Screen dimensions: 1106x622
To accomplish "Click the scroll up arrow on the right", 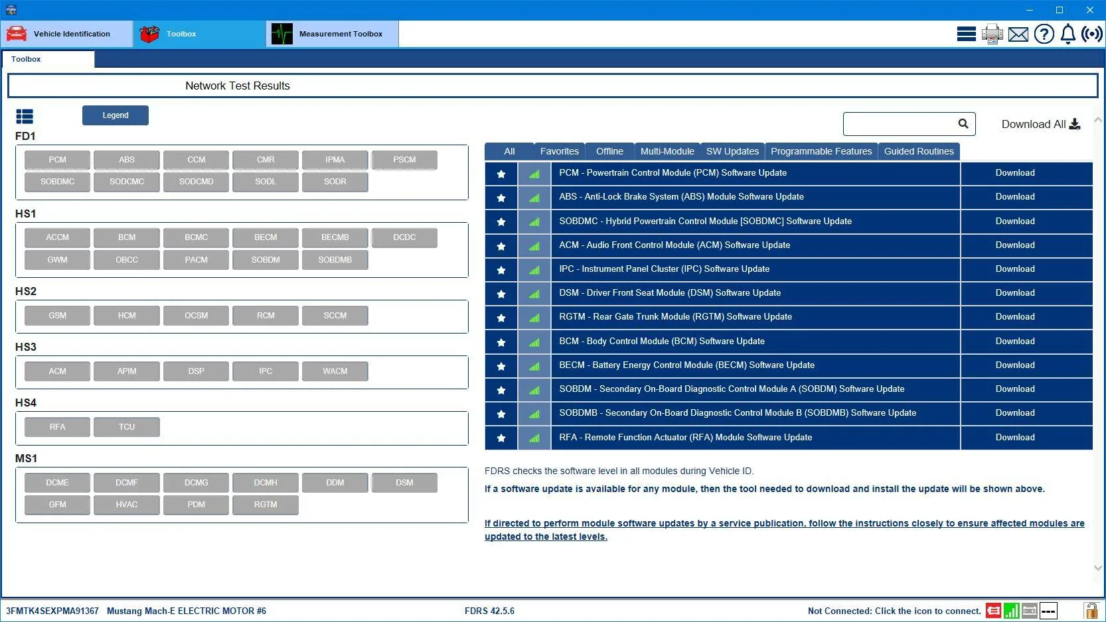I will (1098, 120).
